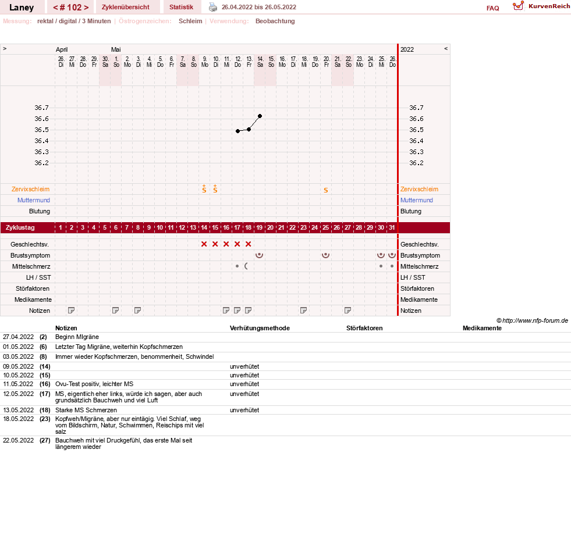
Task: Click note 'Starke MS Schmerzen'
Action: tap(86, 410)
